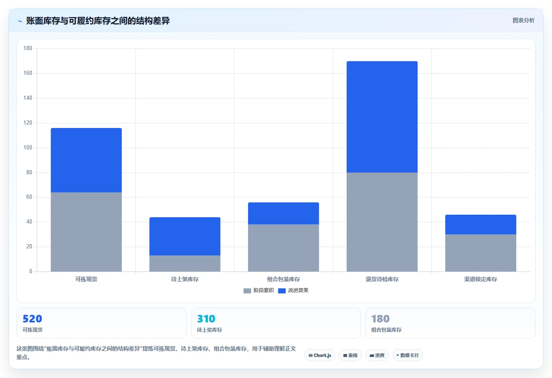Click the 表格 tag
The width and height of the screenshot is (552, 378).
pos(350,355)
